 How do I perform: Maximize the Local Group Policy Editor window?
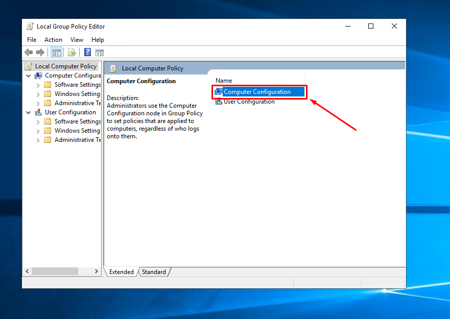tap(371, 26)
